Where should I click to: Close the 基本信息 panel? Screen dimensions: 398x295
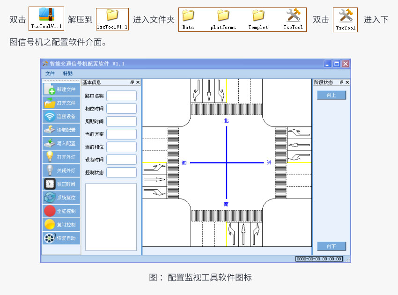tap(138, 82)
